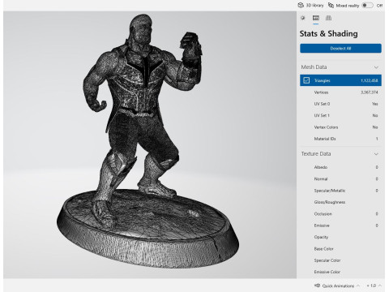
Task: Open the Grid & Views panel icon
Action: tap(328, 18)
